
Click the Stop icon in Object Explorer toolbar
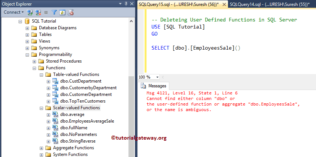click(x=46, y=13)
